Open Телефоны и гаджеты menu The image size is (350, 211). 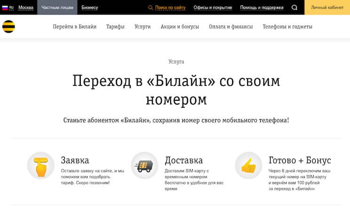tap(288, 27)
